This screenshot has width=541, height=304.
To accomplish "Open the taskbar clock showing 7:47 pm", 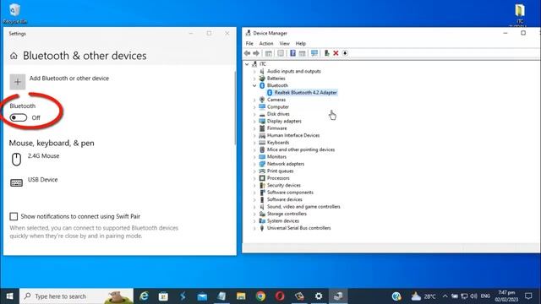I will tap(506, 296).
